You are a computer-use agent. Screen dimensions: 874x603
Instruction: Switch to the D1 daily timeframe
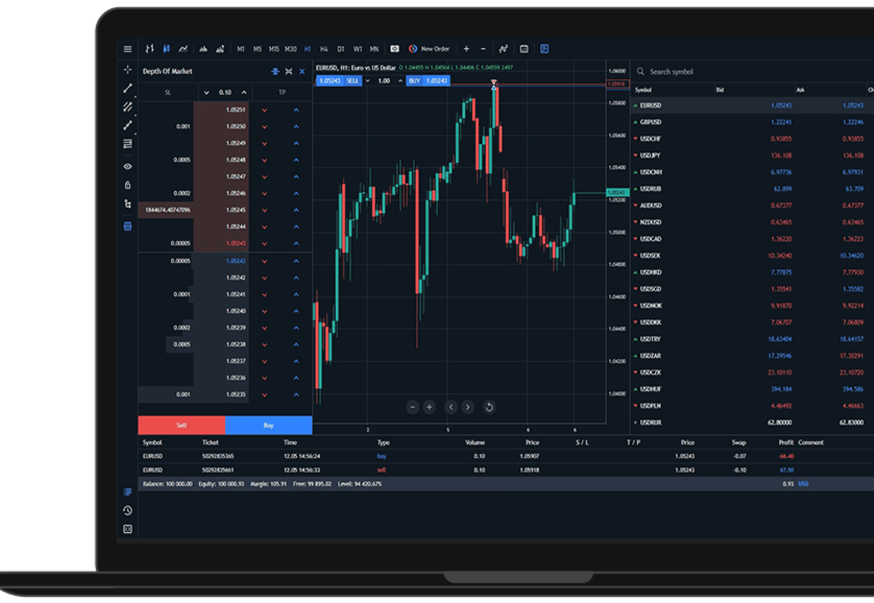pyautogui.click(x=340, y=48)
